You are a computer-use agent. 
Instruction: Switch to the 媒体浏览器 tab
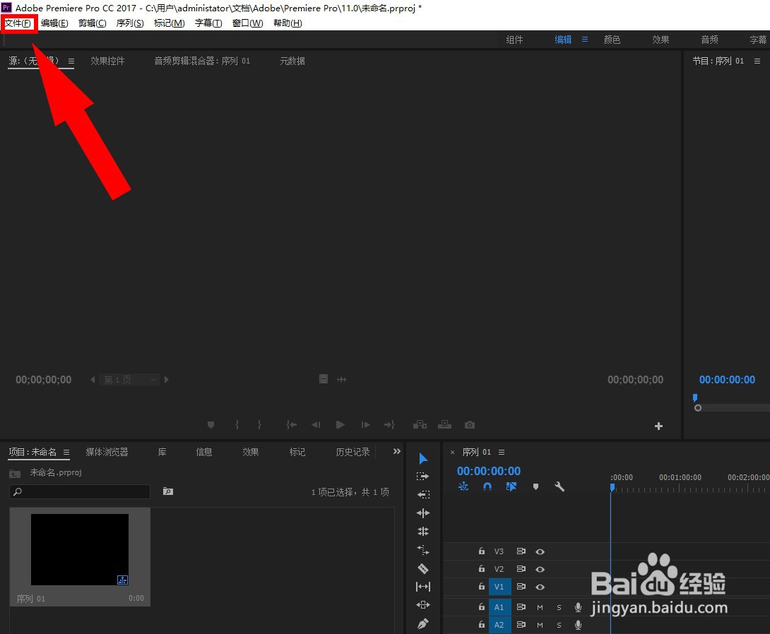[x=107, y=452]
